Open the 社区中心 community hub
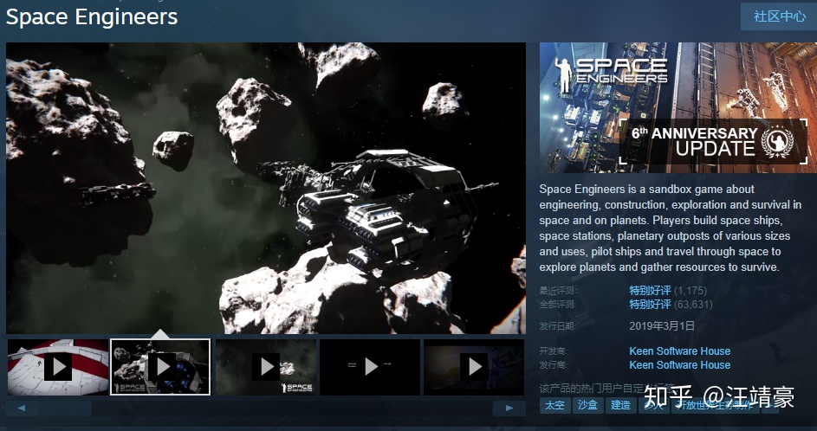This screenshot has width=817, height=431. [779, 16]
